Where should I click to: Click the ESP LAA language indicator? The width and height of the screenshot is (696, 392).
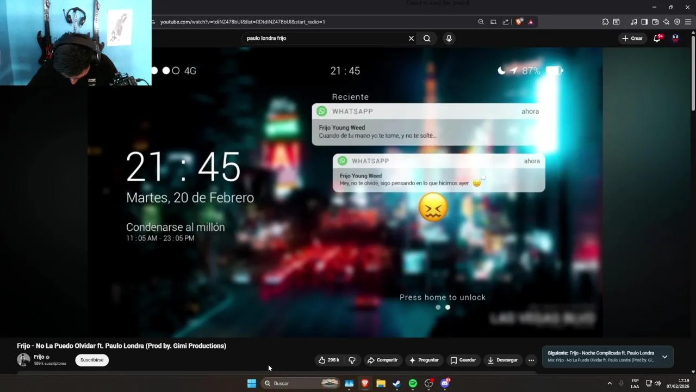pos(635,383)
